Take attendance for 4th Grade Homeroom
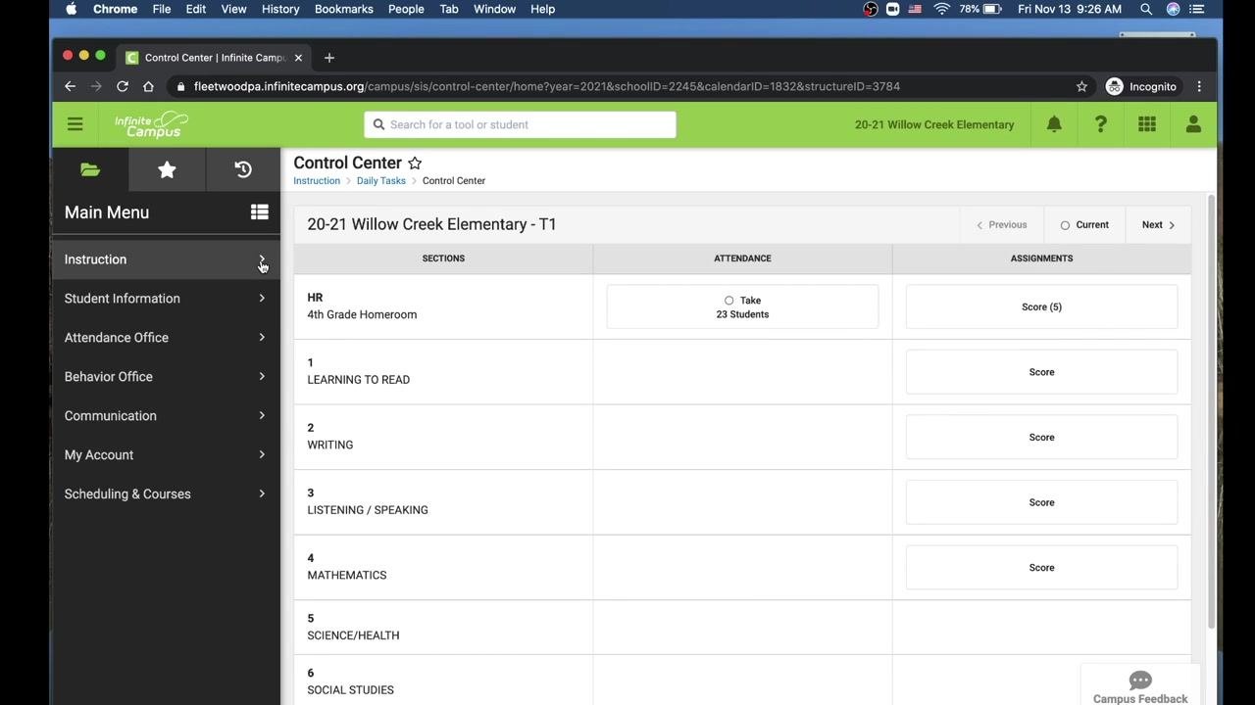 tap(742, 306)
